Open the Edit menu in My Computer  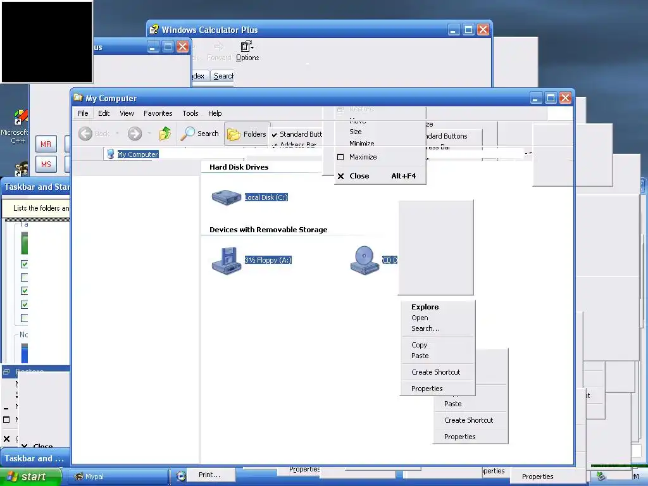click(104, 113)
